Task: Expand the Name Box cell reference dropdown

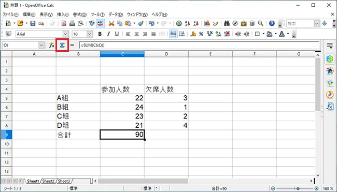Action: pos(41,45)
